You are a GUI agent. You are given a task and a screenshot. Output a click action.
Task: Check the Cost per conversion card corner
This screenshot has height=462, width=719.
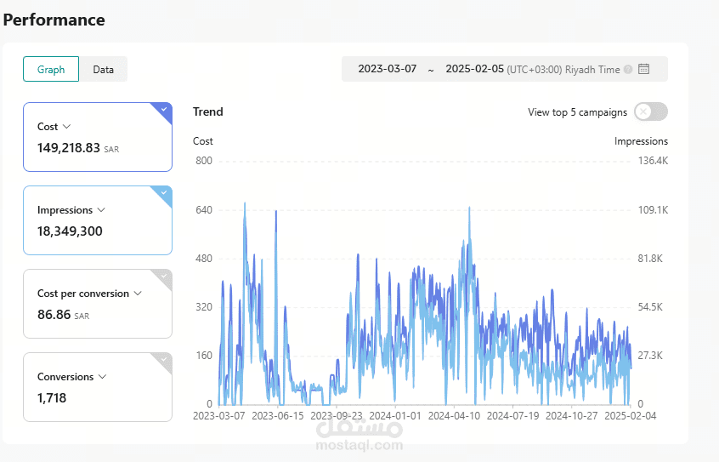click(164, 277)
